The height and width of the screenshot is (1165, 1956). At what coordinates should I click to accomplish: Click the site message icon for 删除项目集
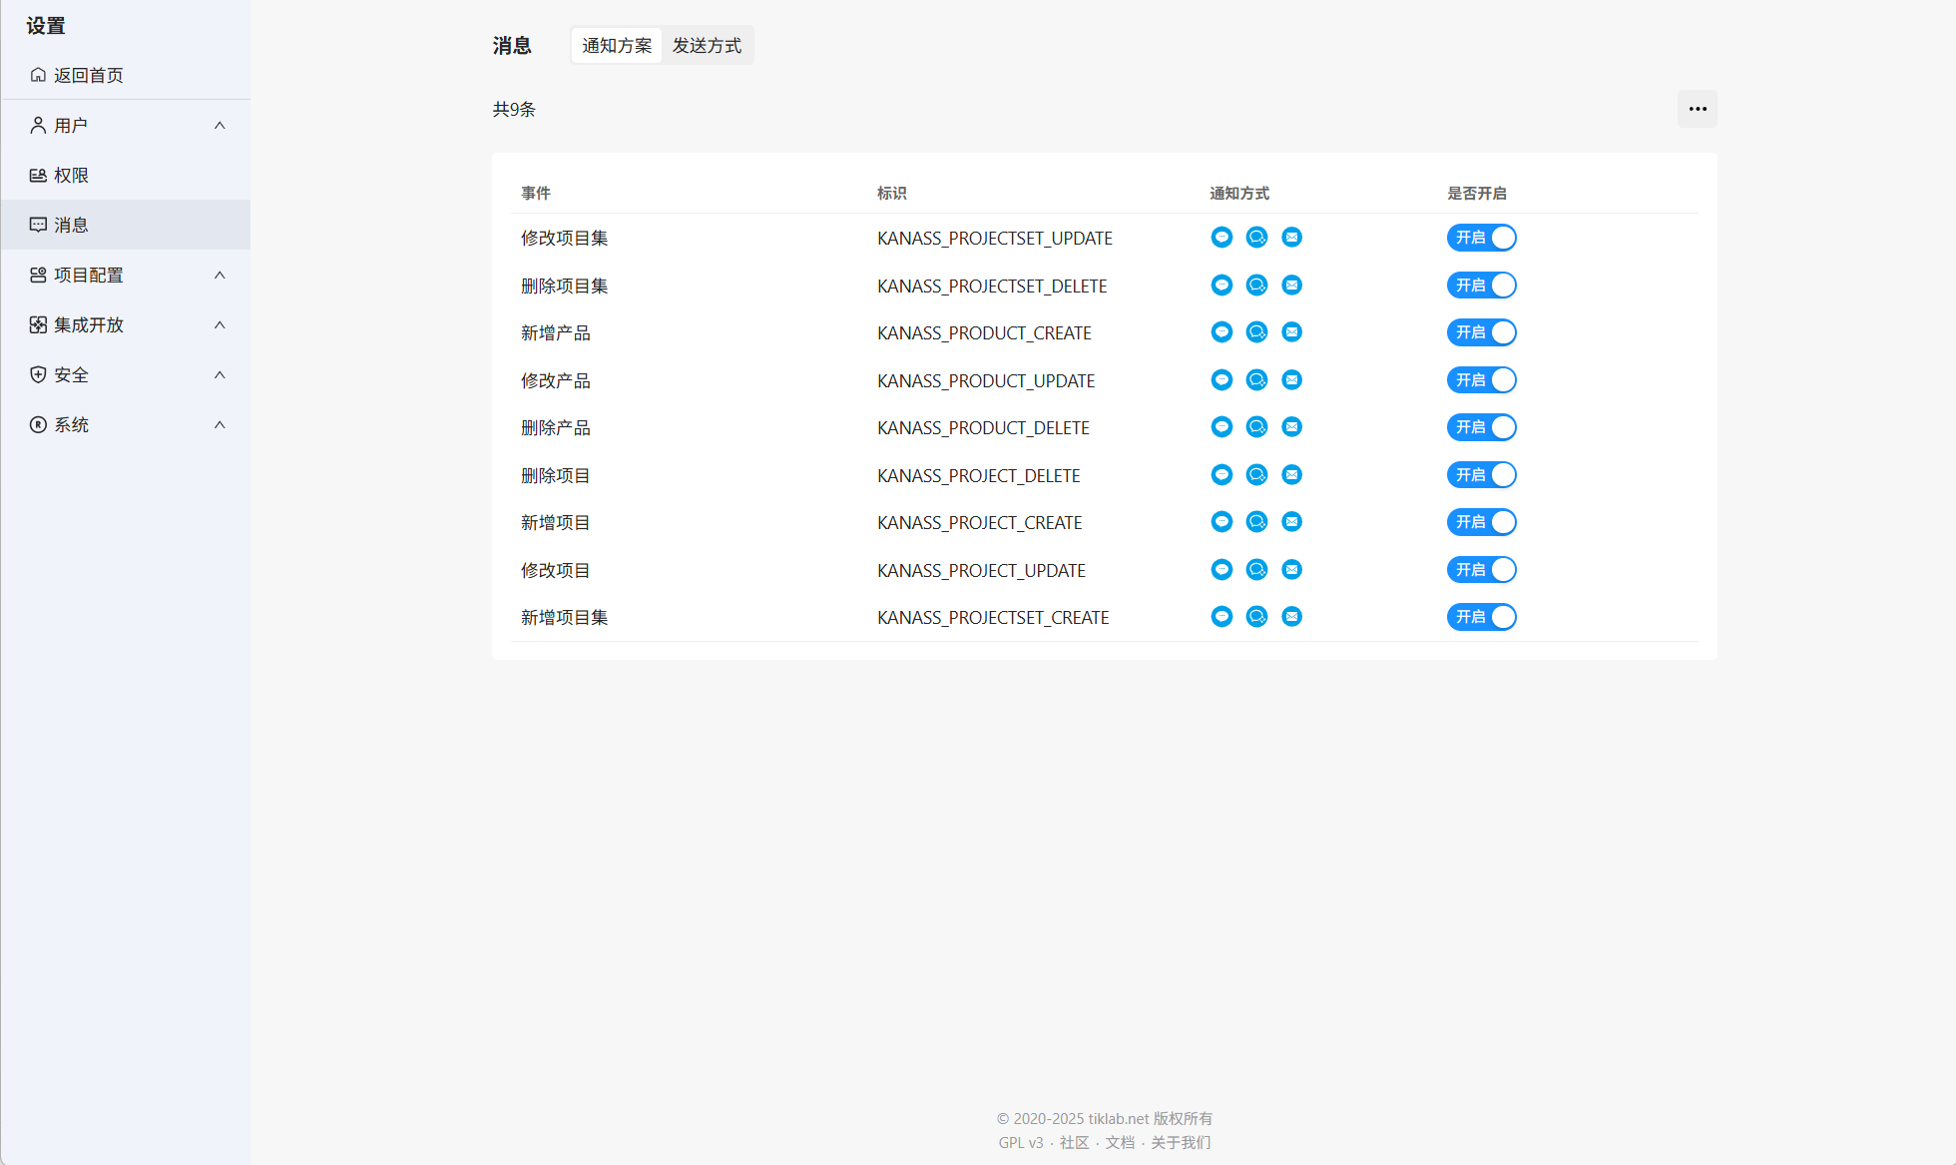1222,286
